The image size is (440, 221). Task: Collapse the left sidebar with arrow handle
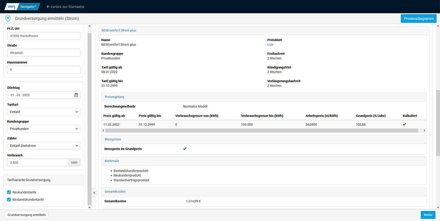pos(94,193)
